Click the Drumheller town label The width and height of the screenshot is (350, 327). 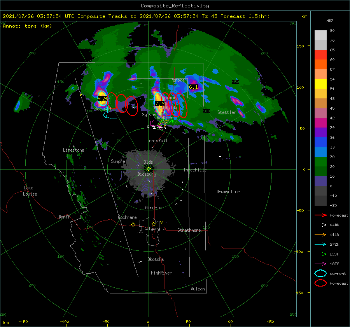(x=228, y=192)
